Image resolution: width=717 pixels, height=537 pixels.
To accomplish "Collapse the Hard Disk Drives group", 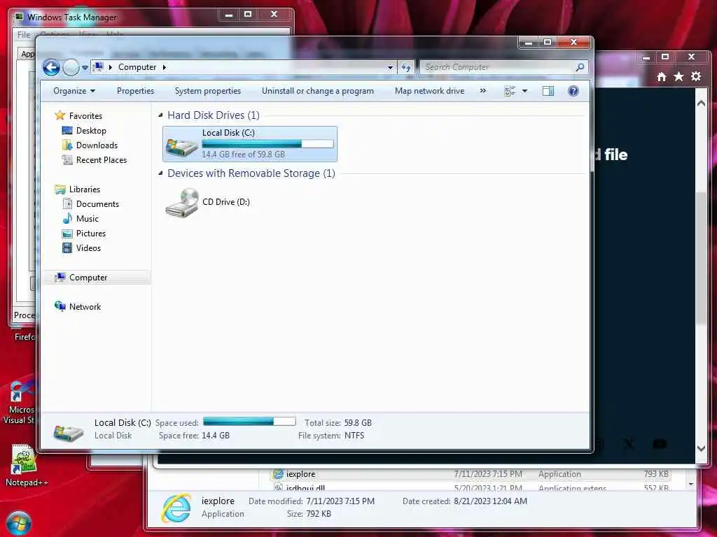I will [160, 115].
